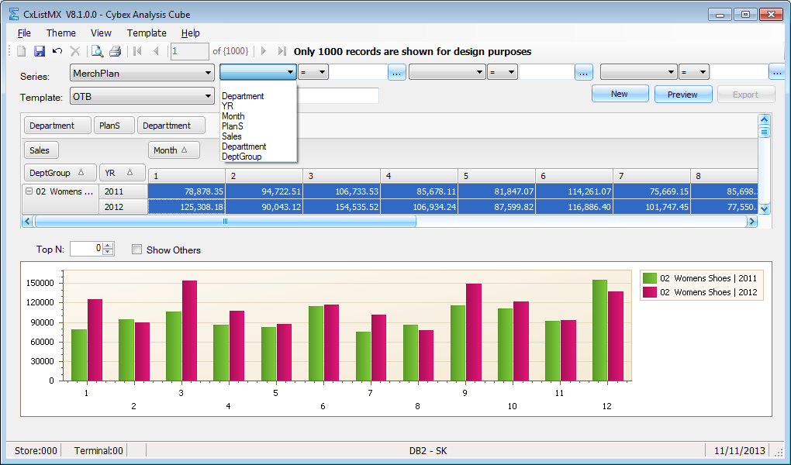Collapse the 02 Womens row group
The width and height of the screenshot is (791, 465).
29,191
